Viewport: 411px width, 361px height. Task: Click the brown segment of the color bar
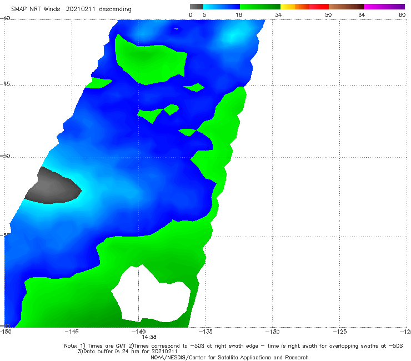(346, 7)
